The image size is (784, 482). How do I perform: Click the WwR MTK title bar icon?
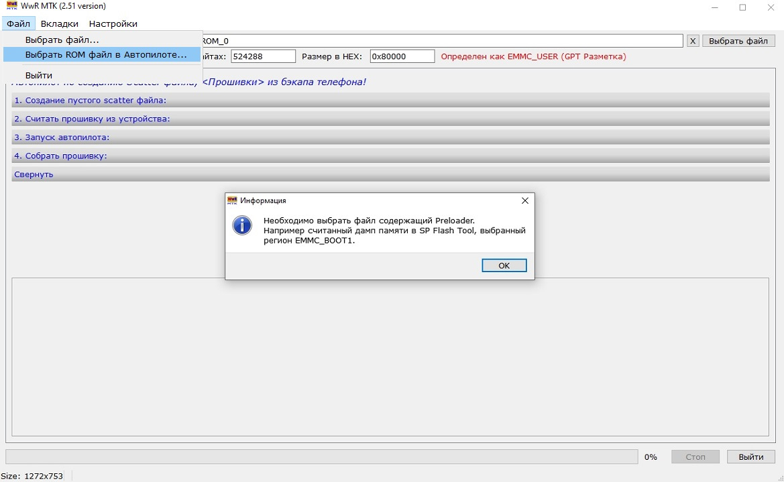(x=11, y=6)
